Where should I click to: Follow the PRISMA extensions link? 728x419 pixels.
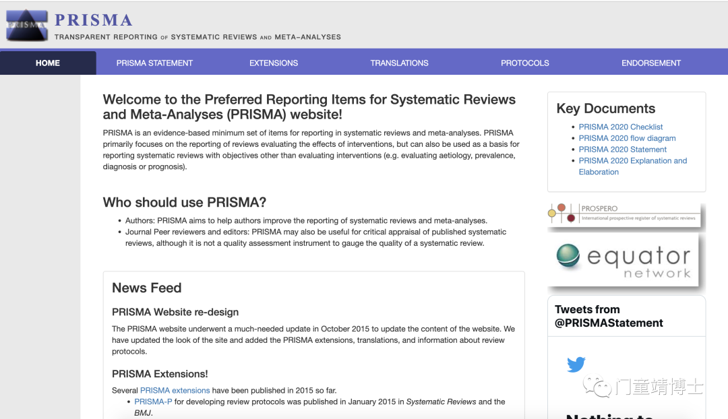coord(175,390)
